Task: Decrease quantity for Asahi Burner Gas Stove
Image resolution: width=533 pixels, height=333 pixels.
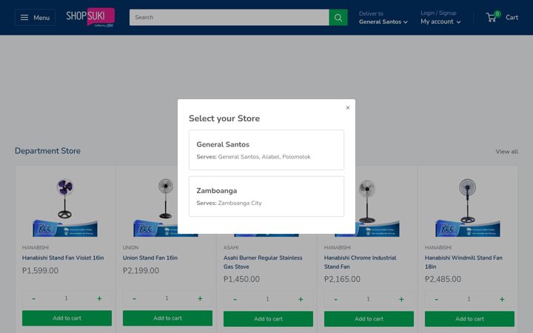Action: pyautogui.click(x=235, y=300)
